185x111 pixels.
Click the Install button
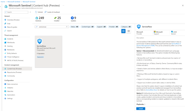pos(141,109)
